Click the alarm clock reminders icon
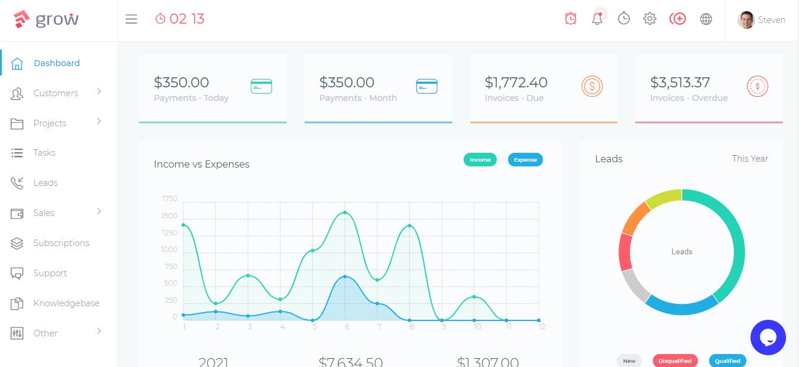This screenshot has height=367, width=799. point(570,18)
